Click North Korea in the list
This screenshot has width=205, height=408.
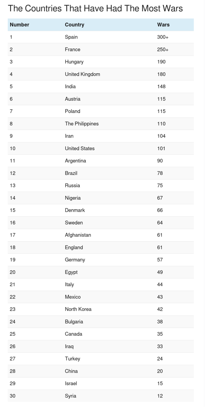78,309
